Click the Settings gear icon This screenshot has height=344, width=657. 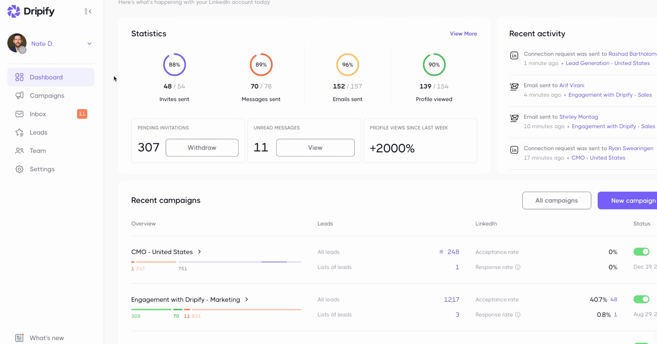click(19, 169)
